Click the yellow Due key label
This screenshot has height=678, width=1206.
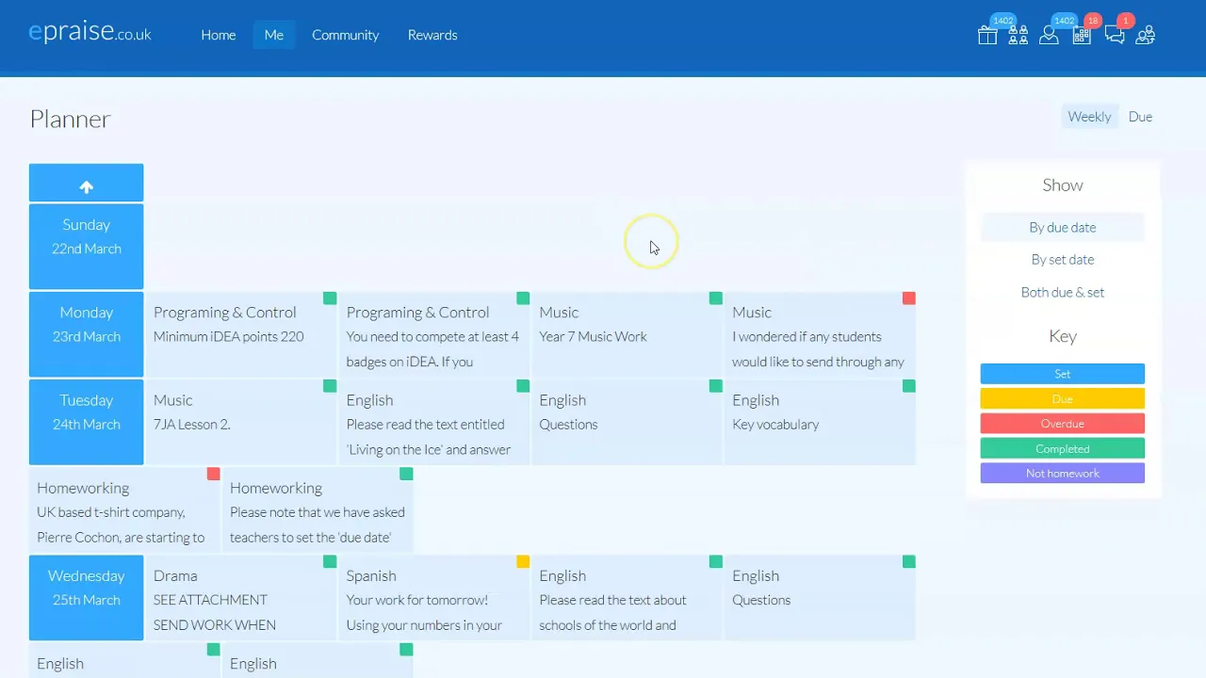click(1063, 399)
